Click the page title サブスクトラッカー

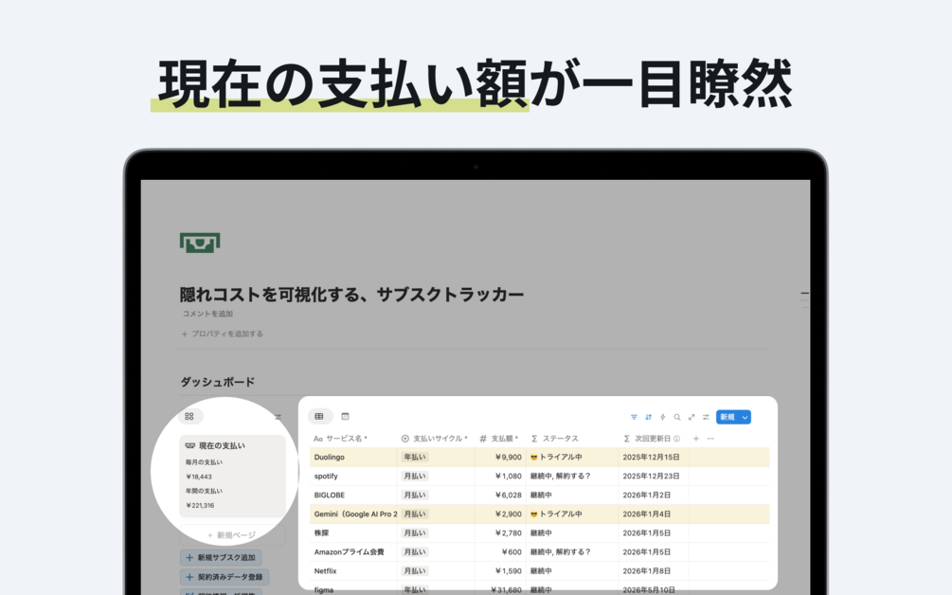450,295
